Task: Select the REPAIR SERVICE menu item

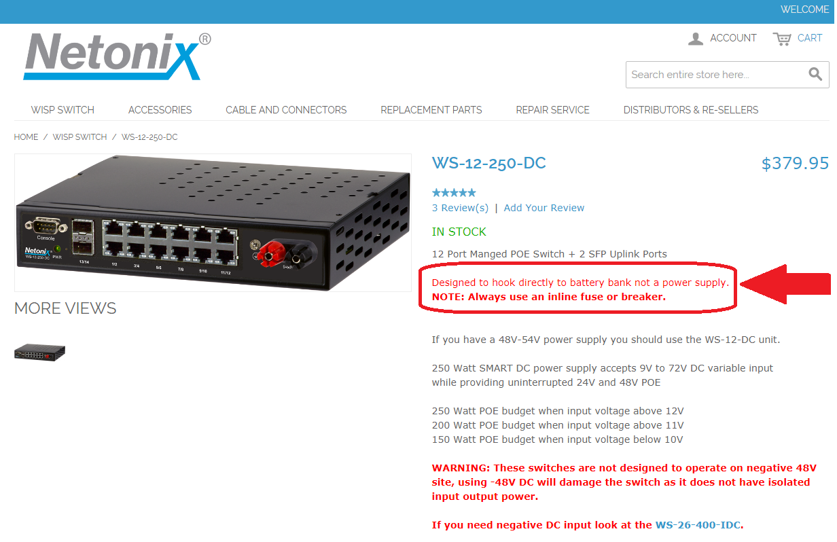Action: [x=552, y=109]
